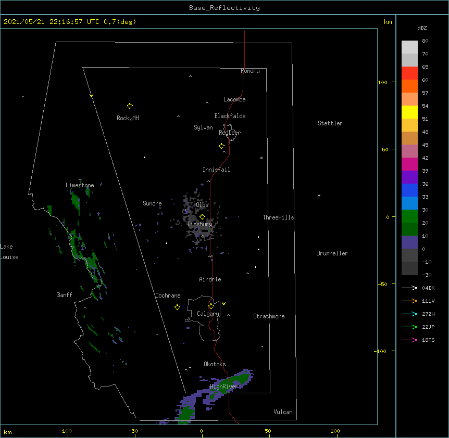Image resolution: width=449 pixels, height=438 pixels.
Task: Click the green 22JP arrow legend icon
Action: [409, 327]
